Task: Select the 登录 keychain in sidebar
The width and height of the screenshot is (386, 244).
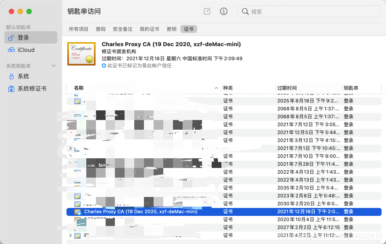Action: (31, 38)
